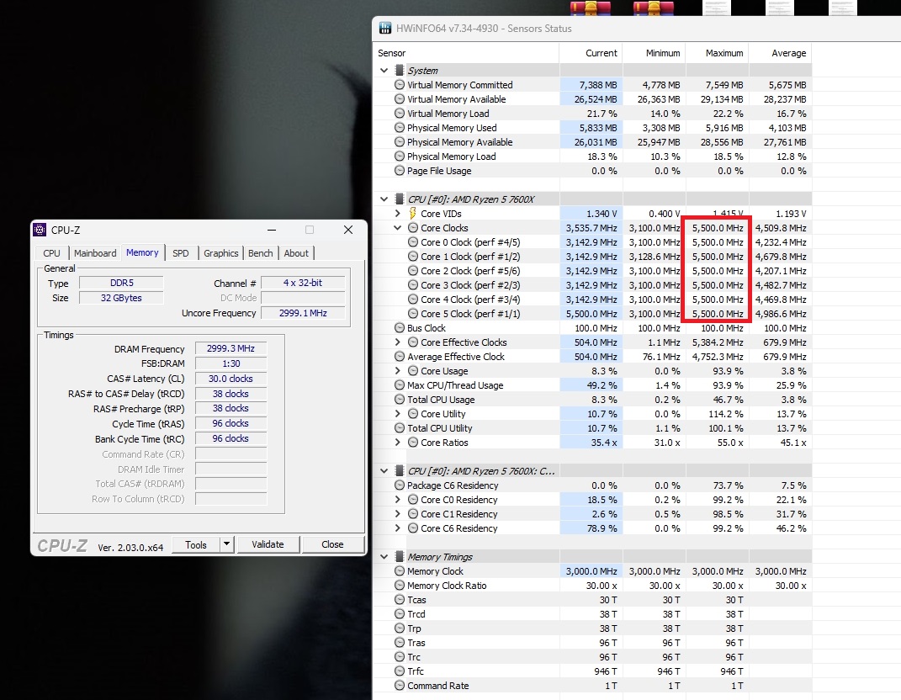Click the Tools button in CPU-Z
Viewport: 901px width, 700px height.
pyautogui.click(x=196, y=544)
